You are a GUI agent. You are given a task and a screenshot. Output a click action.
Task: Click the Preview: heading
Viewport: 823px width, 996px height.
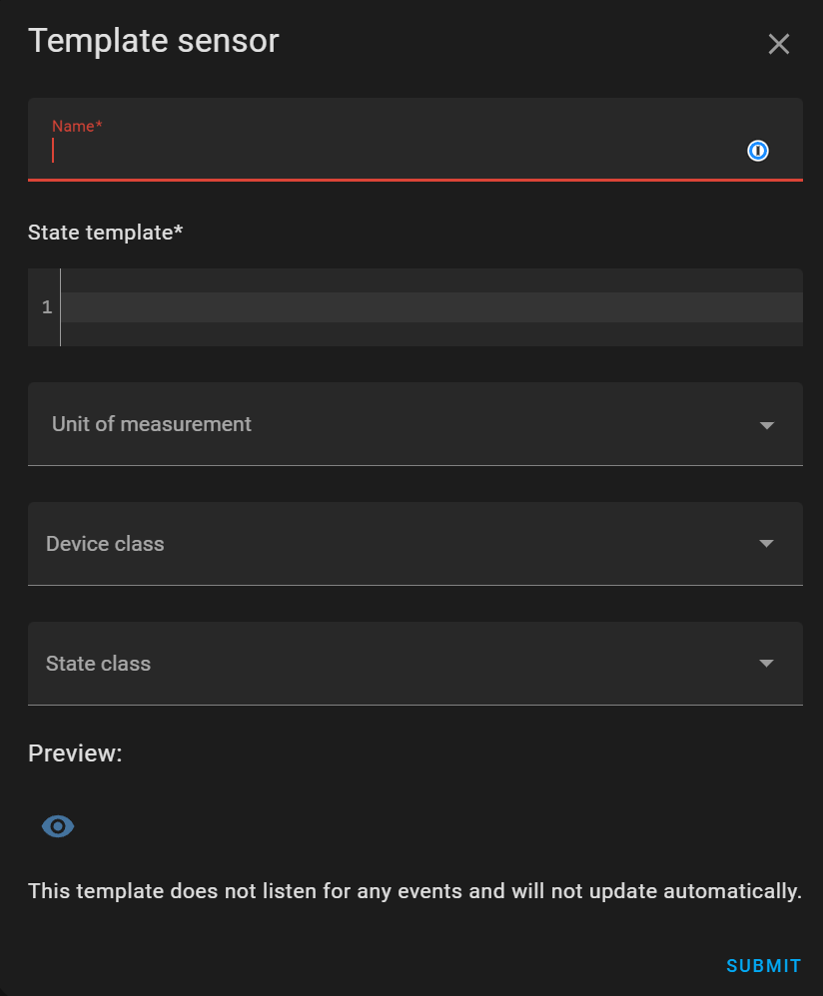75,753
